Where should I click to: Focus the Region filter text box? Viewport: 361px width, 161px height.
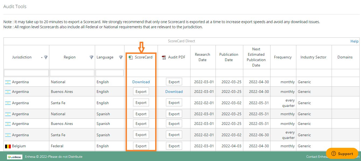[72, 73]
